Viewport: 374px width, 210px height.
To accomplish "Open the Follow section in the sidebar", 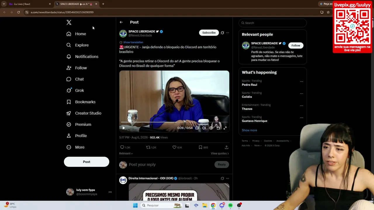I will coord(77,68).
